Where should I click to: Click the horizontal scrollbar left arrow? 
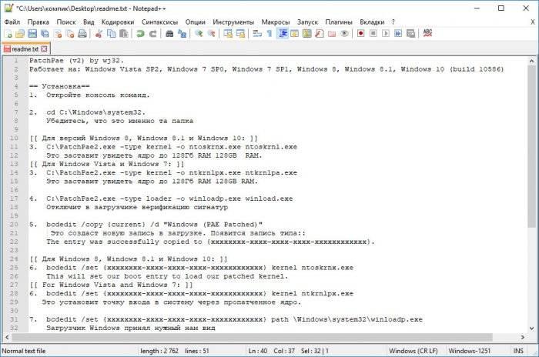[x=7, y=337]
